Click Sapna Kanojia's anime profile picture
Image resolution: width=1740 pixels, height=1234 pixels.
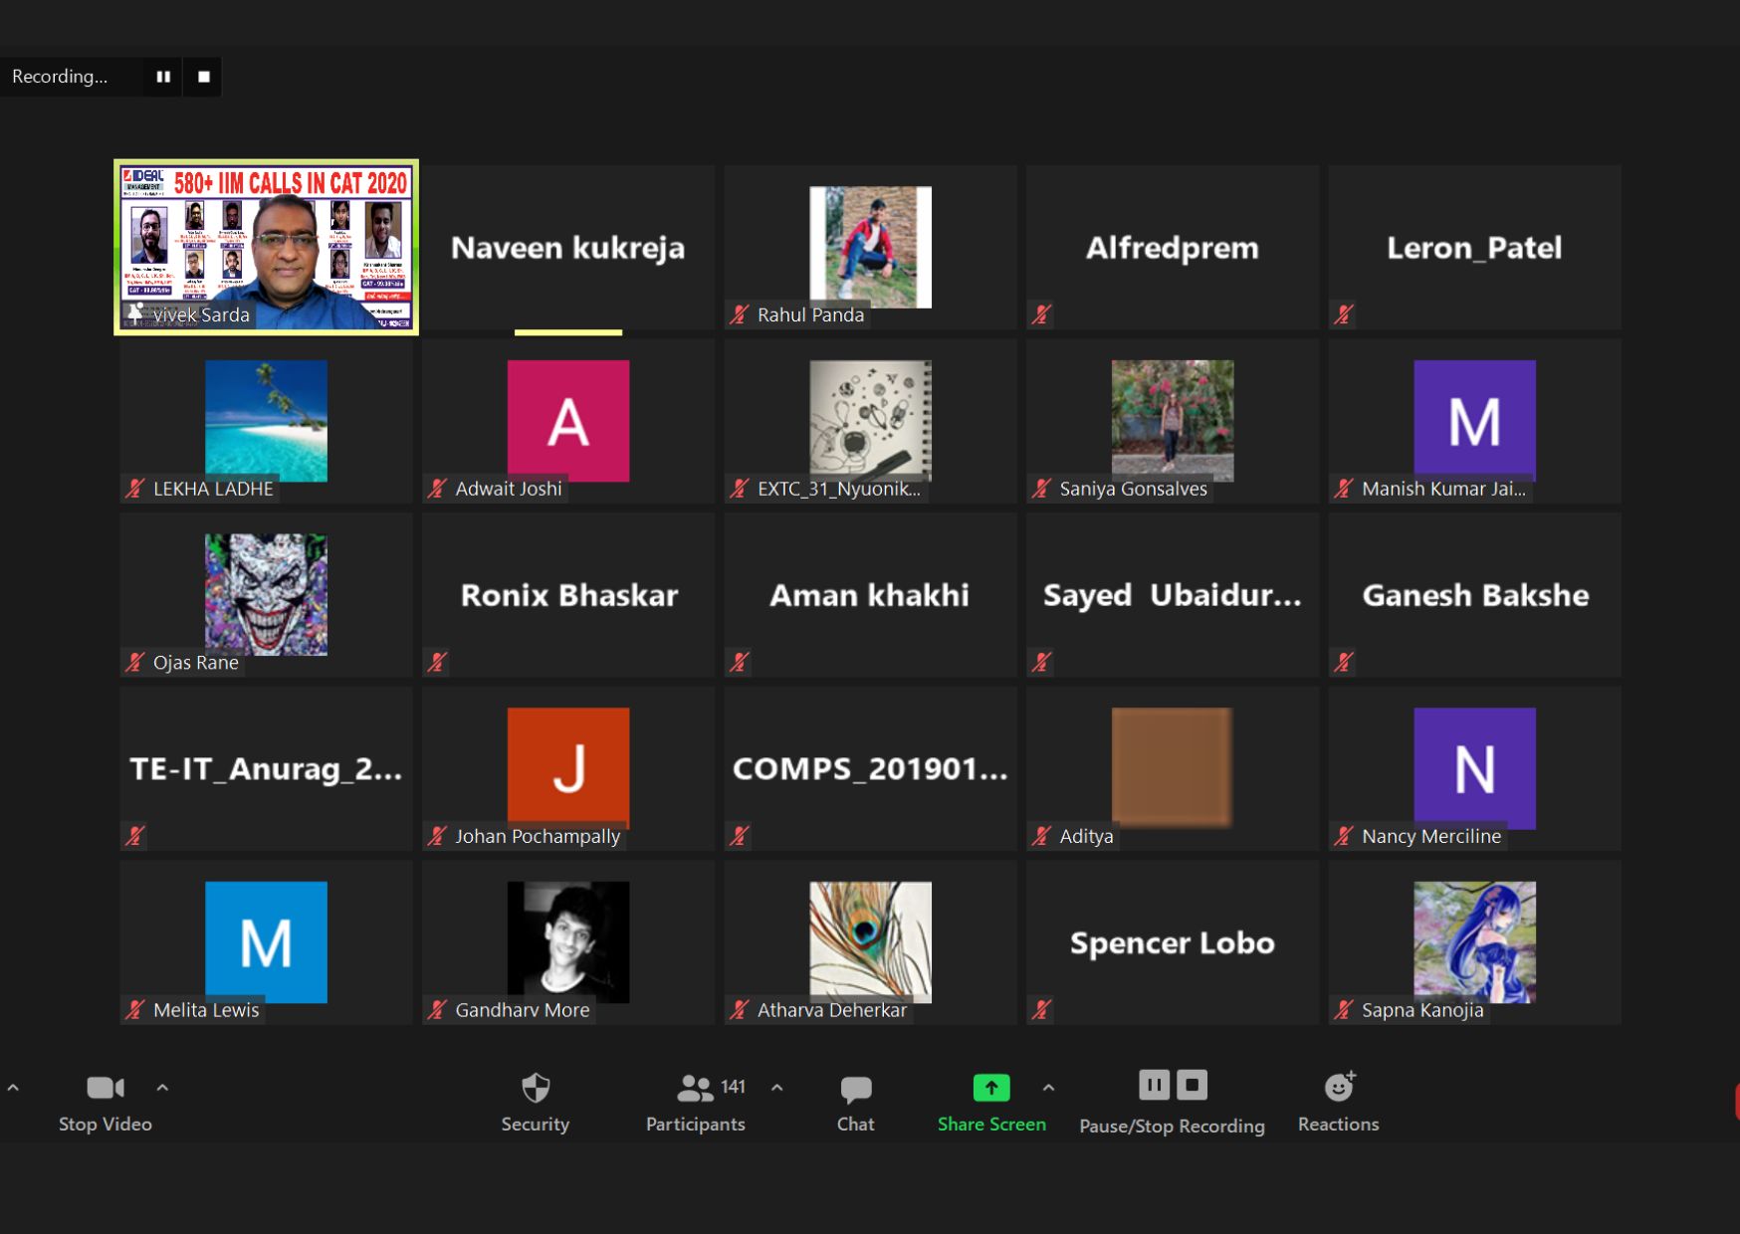click(x=1475, y=941)
